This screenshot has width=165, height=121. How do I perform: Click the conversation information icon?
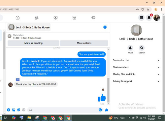coord(105,27)
